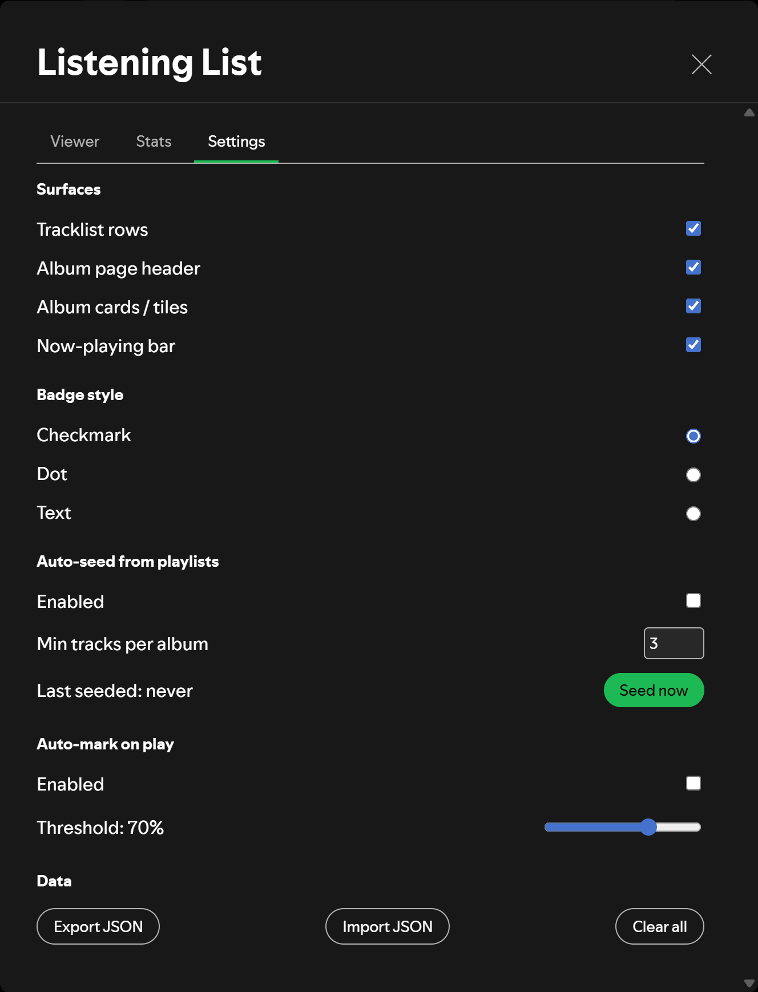Pick the Text badge style
This screenshot has width=758, height=992.
694,514
